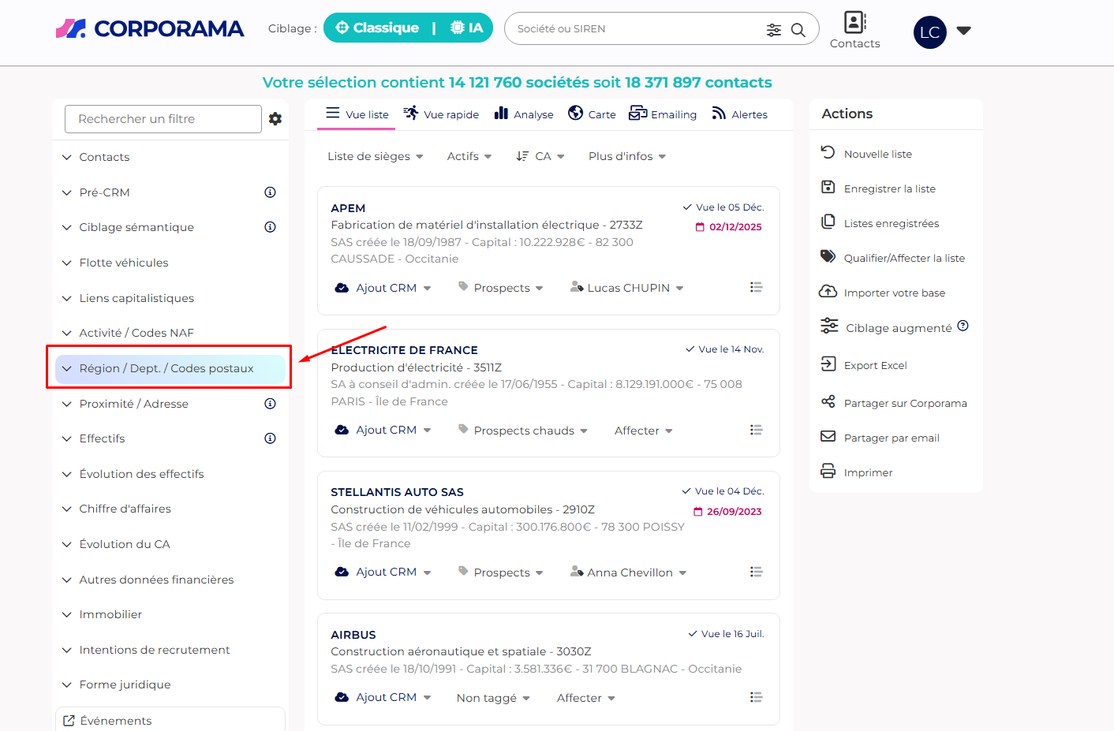
Task: Switch targeting mode to IA
Action: point(467,28)
